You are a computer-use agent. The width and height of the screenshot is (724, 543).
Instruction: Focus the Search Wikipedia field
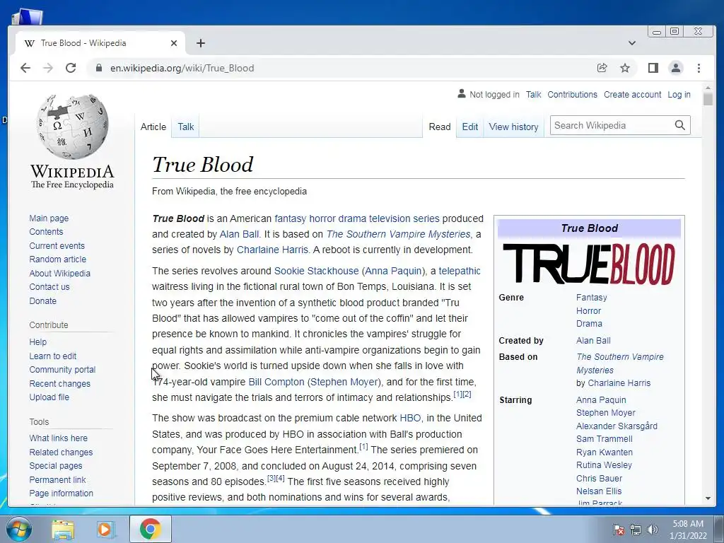tap(612, 125)
